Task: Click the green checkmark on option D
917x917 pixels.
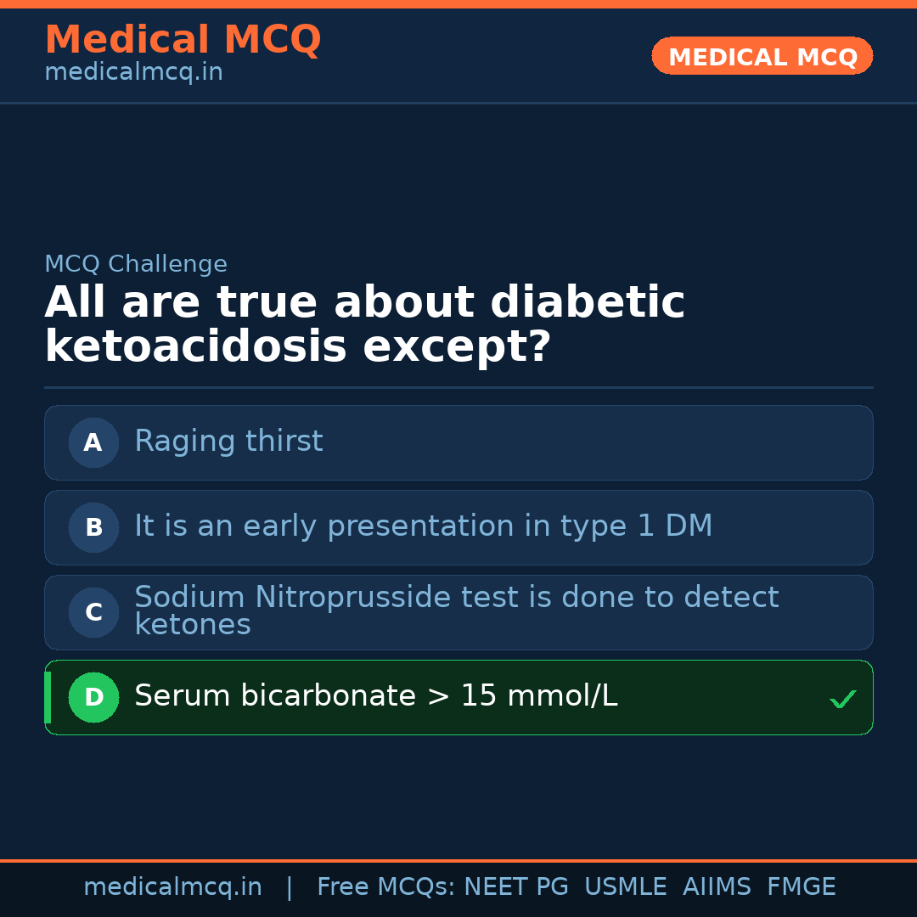Action: click(842, 699)
